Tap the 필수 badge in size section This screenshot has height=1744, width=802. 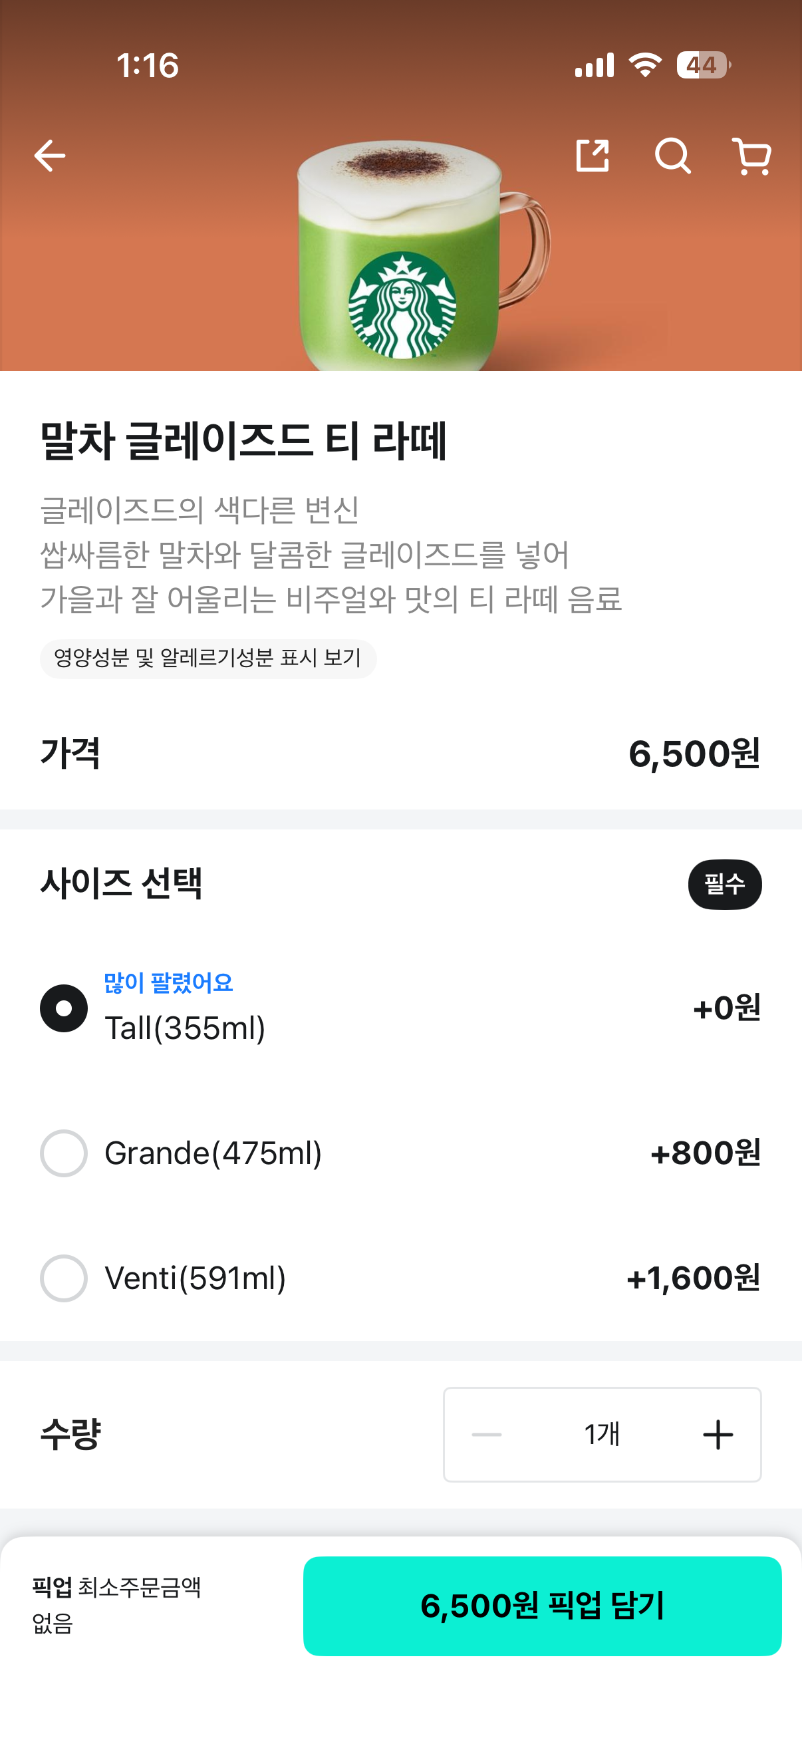click(x=724, y=884)
